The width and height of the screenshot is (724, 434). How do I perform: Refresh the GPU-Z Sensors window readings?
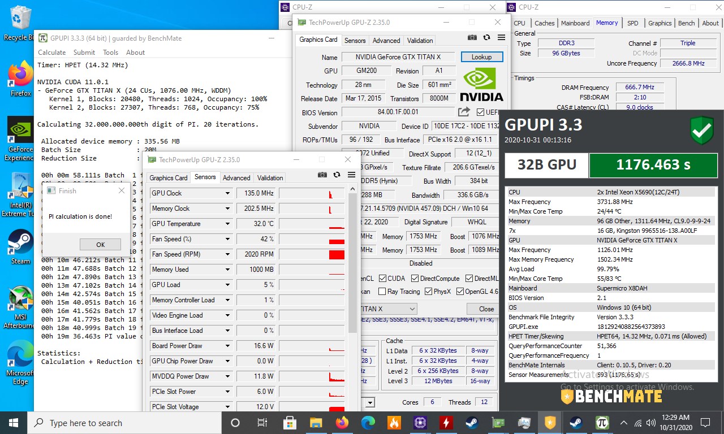[x=337, y=175]
